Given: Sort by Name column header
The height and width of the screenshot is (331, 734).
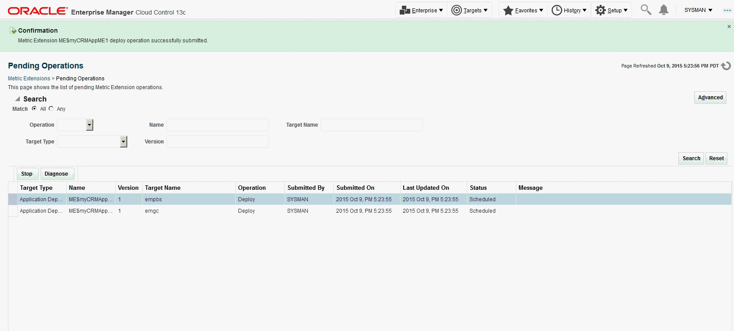Looking at the screenshot, I should [91, 188].
